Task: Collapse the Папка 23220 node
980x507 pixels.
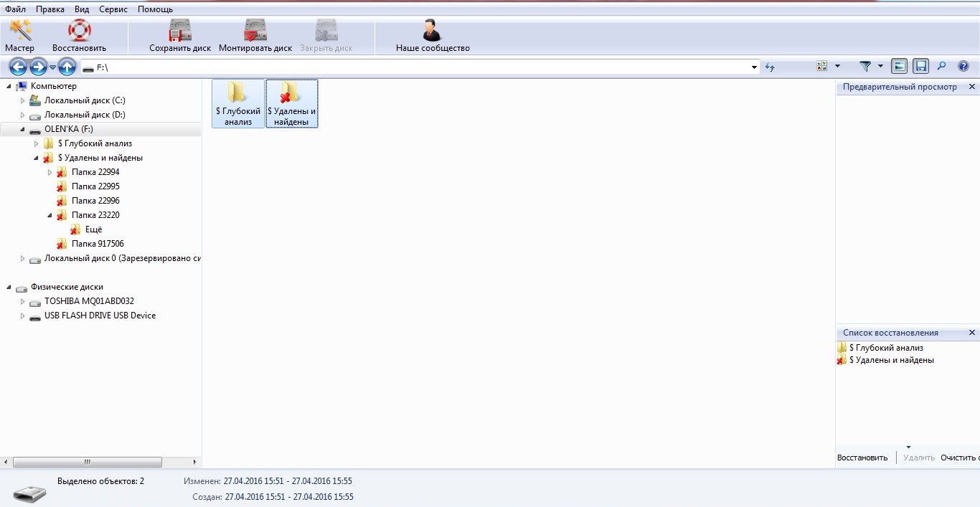Action: 50,215
